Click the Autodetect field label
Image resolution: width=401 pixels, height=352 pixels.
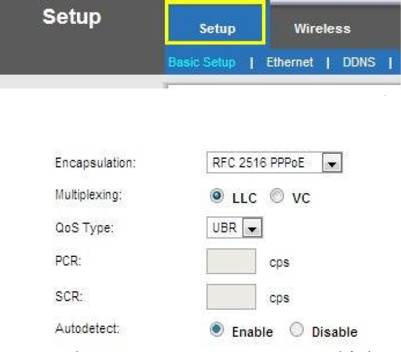click(x=87, y=329)
